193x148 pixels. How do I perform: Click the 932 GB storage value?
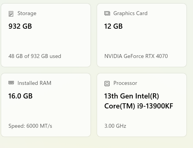point(20,26)
